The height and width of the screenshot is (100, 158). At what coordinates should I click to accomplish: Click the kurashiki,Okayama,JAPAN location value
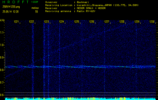click(108, 5)
